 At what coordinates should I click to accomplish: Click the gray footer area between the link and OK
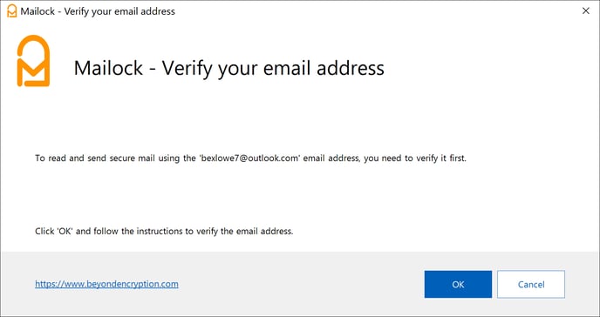coord(301,284)
